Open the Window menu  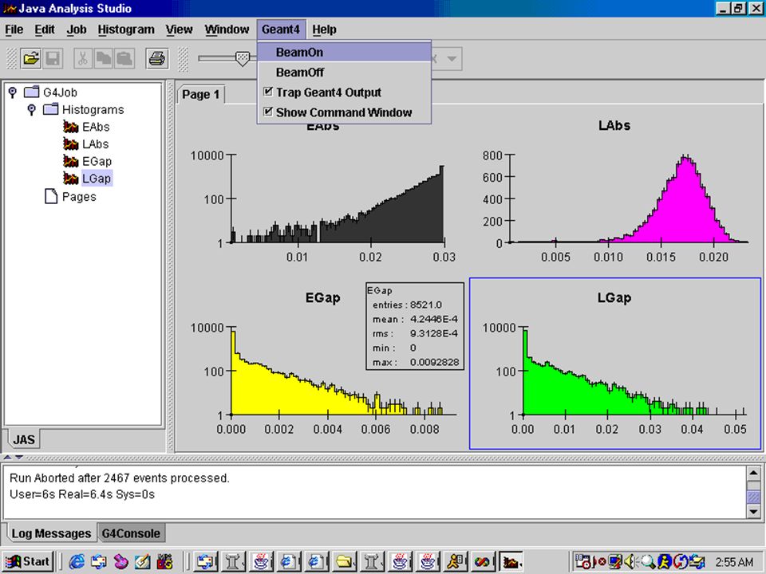point(227,29)
